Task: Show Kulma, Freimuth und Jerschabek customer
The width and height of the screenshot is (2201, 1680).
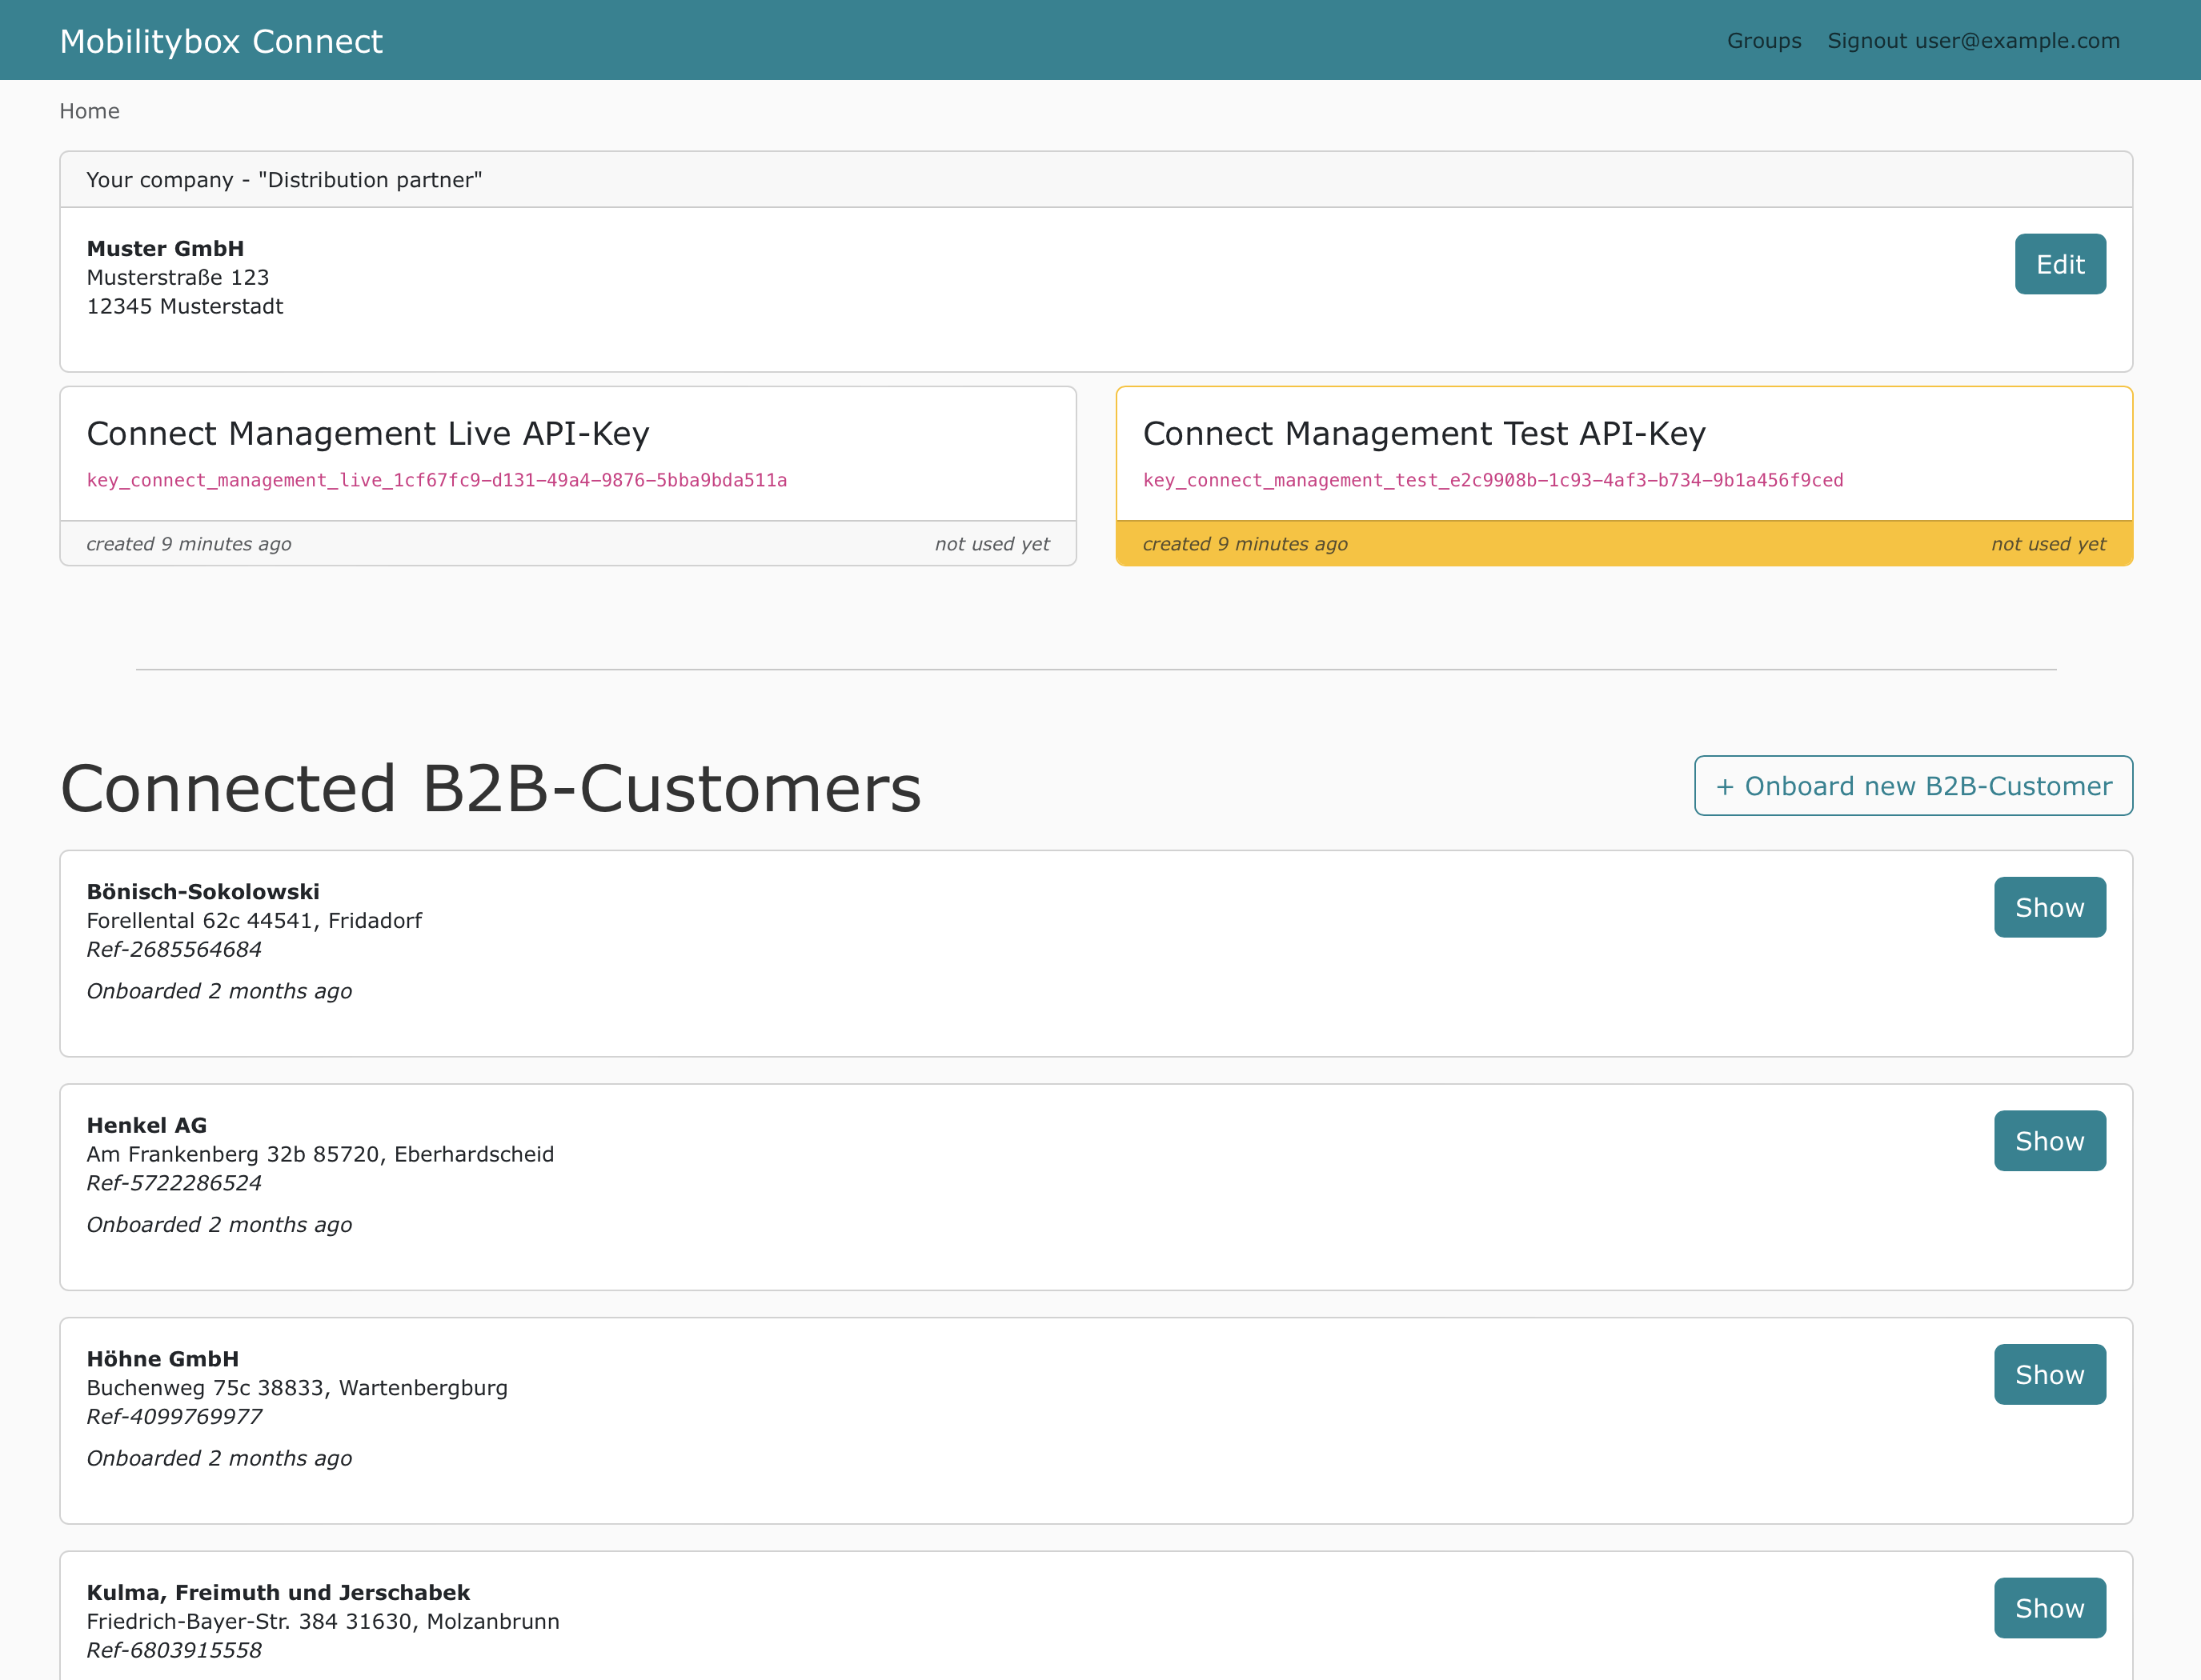Action: pos(2050,1608)
